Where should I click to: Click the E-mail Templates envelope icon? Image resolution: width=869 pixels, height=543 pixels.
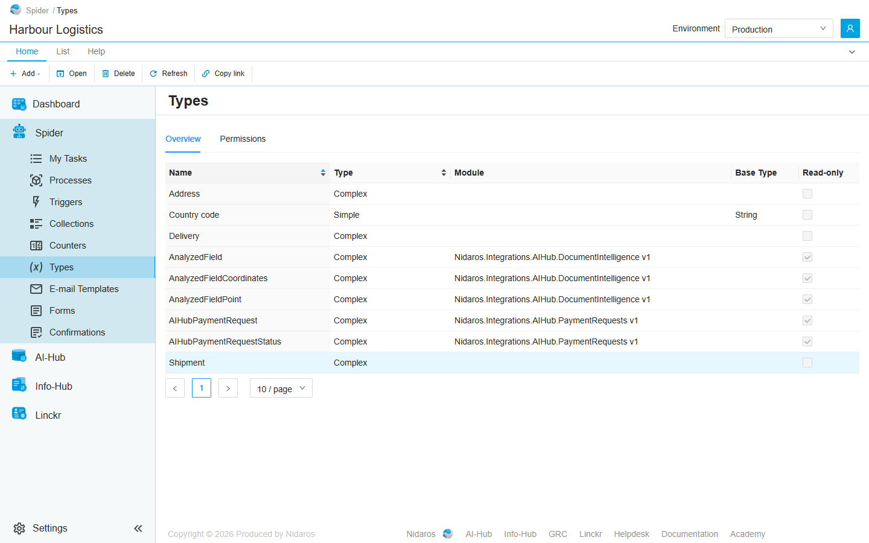click(36, 289)
